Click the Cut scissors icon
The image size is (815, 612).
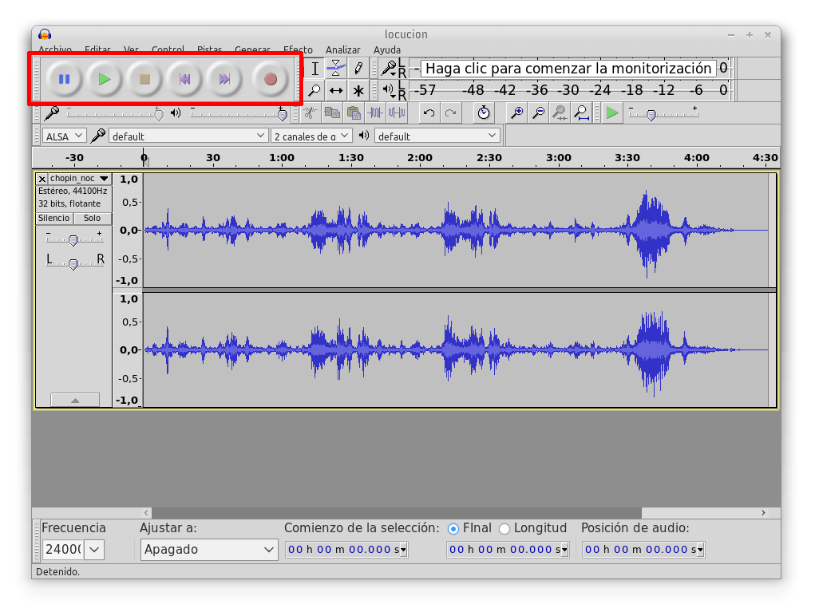click(x=311, y=113)
